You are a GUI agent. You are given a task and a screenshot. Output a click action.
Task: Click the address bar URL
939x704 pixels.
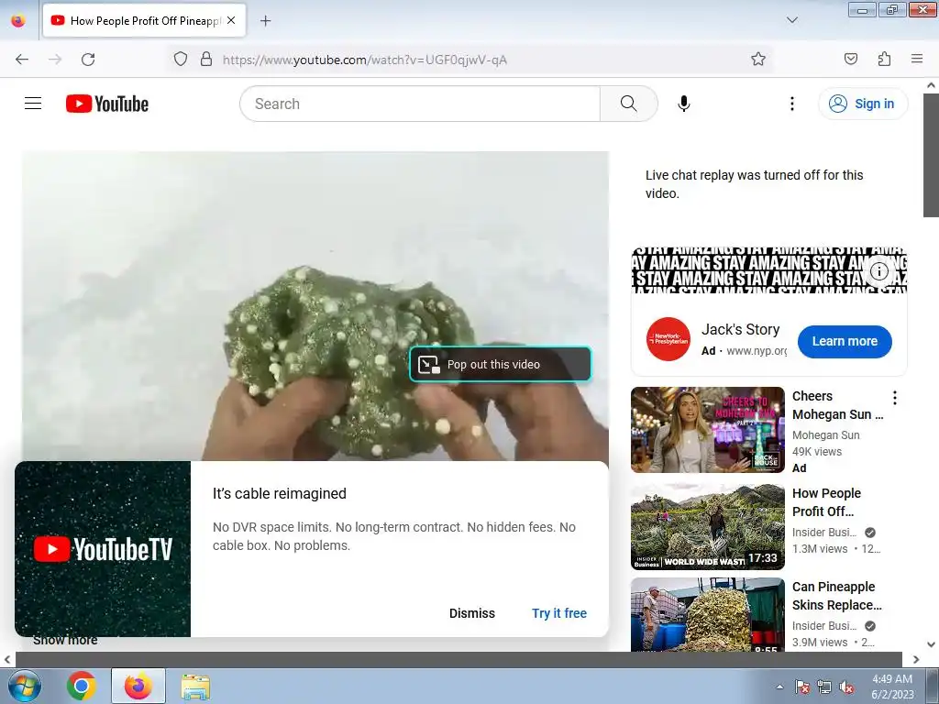tap(365, 60)
